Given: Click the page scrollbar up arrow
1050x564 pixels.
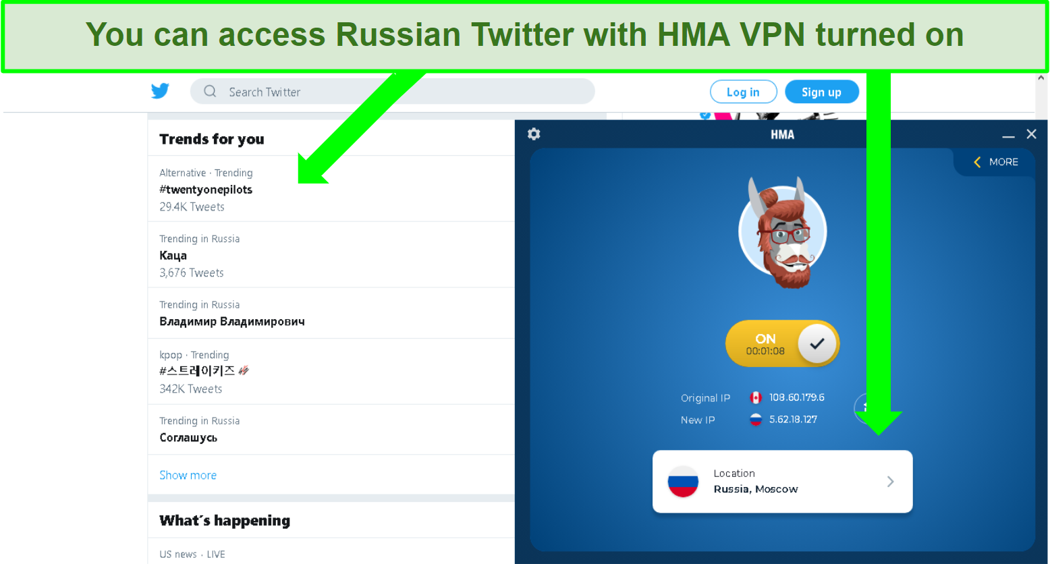Looking at the screenshot, I should click(x=1041, y=79).
